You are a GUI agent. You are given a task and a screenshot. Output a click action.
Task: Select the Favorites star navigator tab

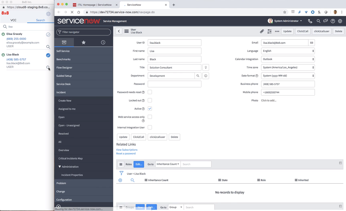click(x=83, y=42)
